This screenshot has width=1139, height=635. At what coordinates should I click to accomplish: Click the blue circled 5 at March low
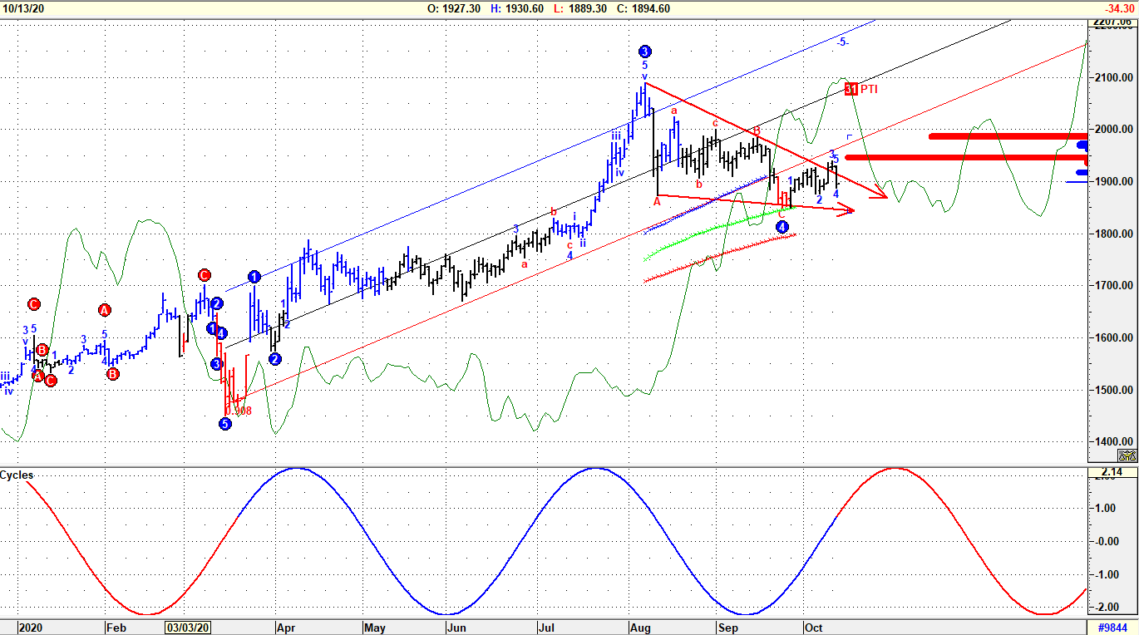(225, 424)
